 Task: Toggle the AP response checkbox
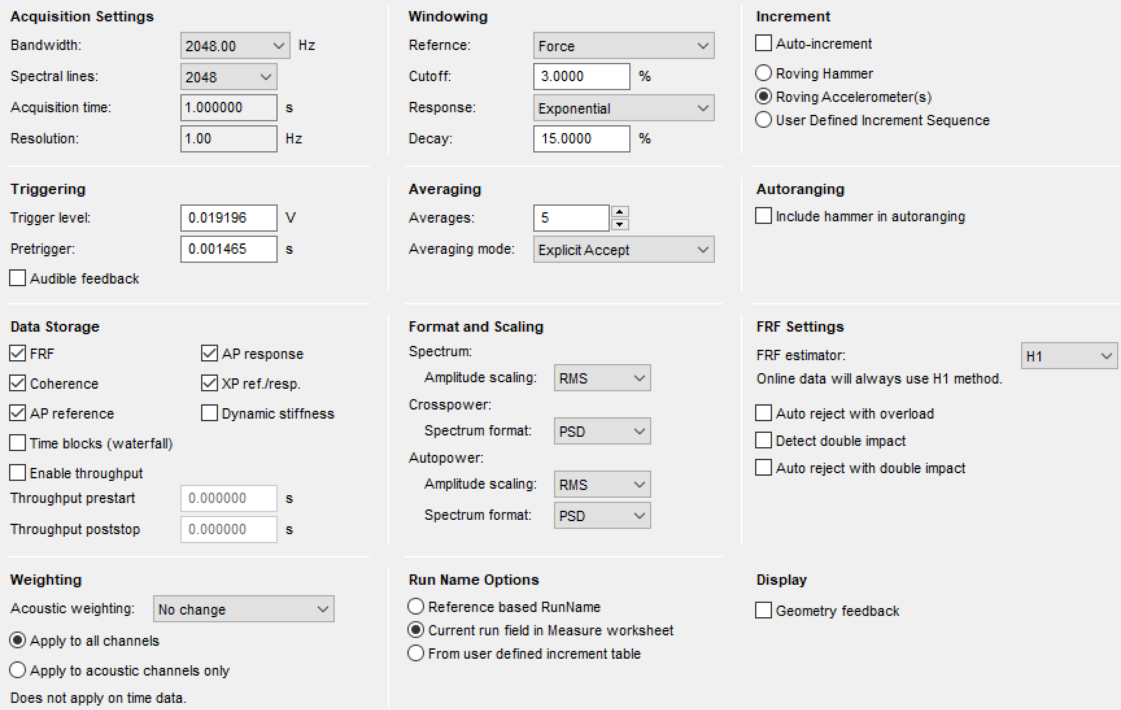(209, 354)
